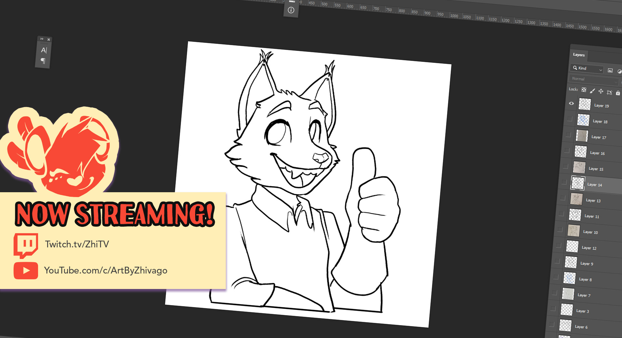
Task: Prevent artboard auto-nesting lock icon
Action: 609,93
